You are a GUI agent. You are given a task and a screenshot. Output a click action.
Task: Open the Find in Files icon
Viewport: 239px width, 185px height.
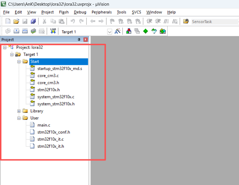[186, 21]
